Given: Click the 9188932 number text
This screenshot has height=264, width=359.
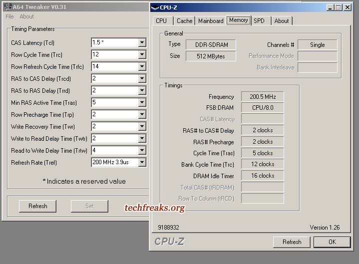Looking at the screenshot, I should pyautogui.click(x=168, y=228).
